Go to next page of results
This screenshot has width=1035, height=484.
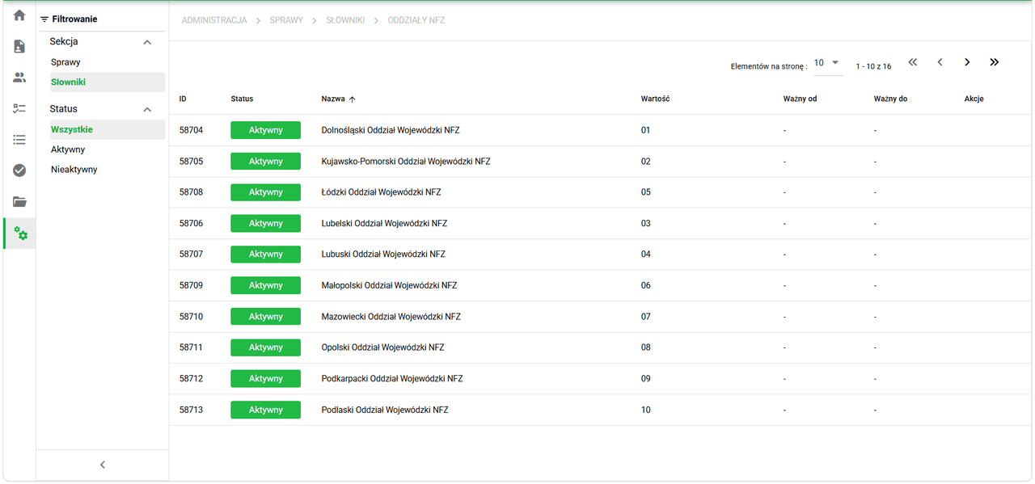pos(967,62)
